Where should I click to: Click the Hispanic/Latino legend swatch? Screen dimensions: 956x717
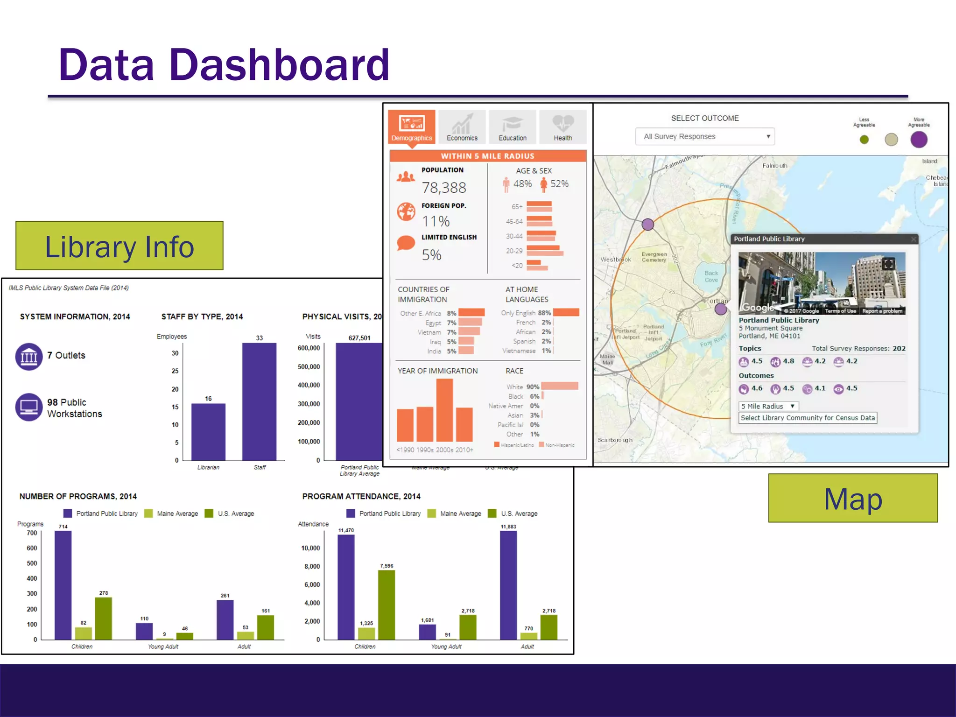point(497,444)
